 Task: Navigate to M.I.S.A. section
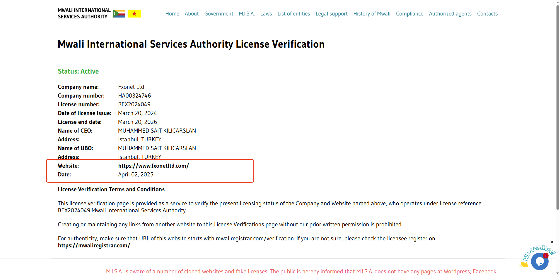point(247,14)
